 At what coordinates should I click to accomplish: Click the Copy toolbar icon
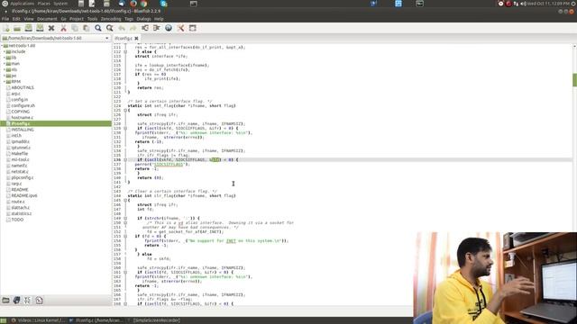(x=75, y=28)
